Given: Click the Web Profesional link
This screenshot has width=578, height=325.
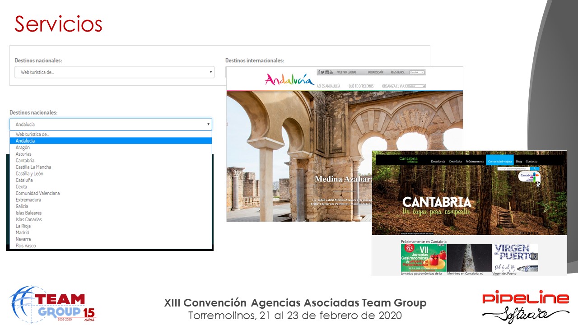Looking at the screenshot, I should point(347,72).
